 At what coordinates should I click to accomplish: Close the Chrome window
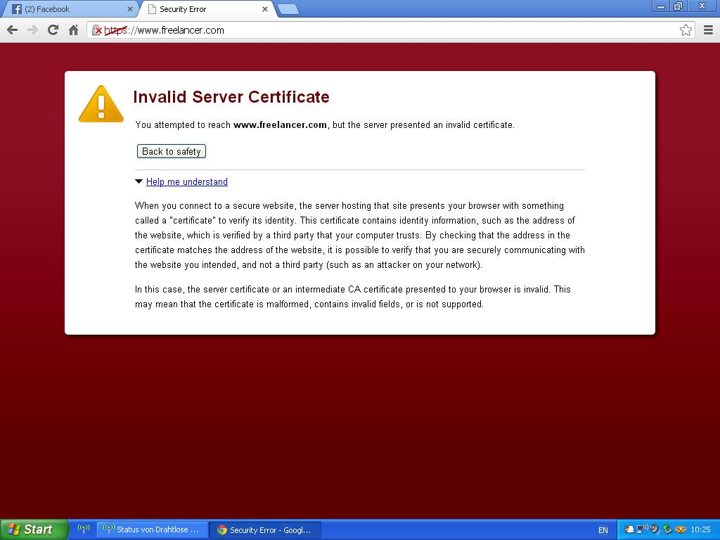pyautogui.click(x=702, y=6)
